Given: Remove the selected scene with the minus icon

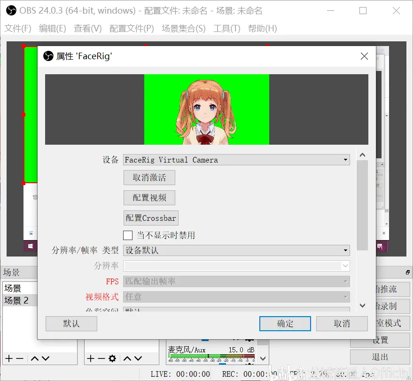Looking at the screenshot, I should pyautogui.click(x=20, y=358).
